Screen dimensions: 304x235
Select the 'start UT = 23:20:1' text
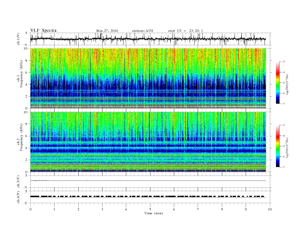tap(185, 31)
